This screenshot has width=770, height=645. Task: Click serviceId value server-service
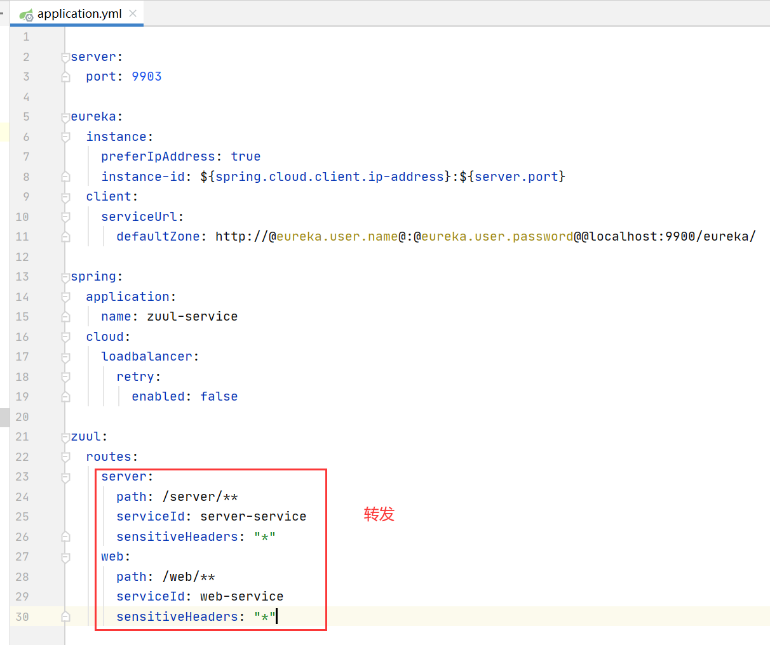point(253,517)
